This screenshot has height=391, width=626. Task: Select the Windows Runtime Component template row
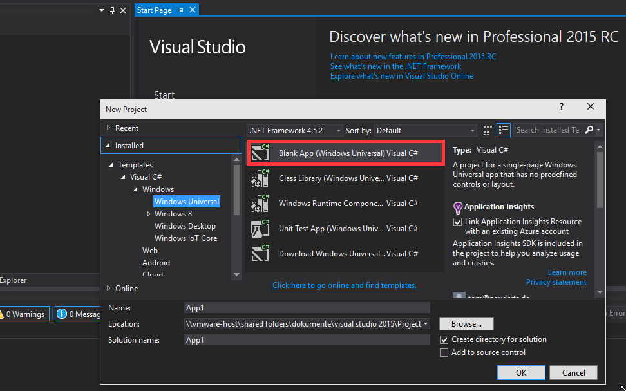coord(345,204)
